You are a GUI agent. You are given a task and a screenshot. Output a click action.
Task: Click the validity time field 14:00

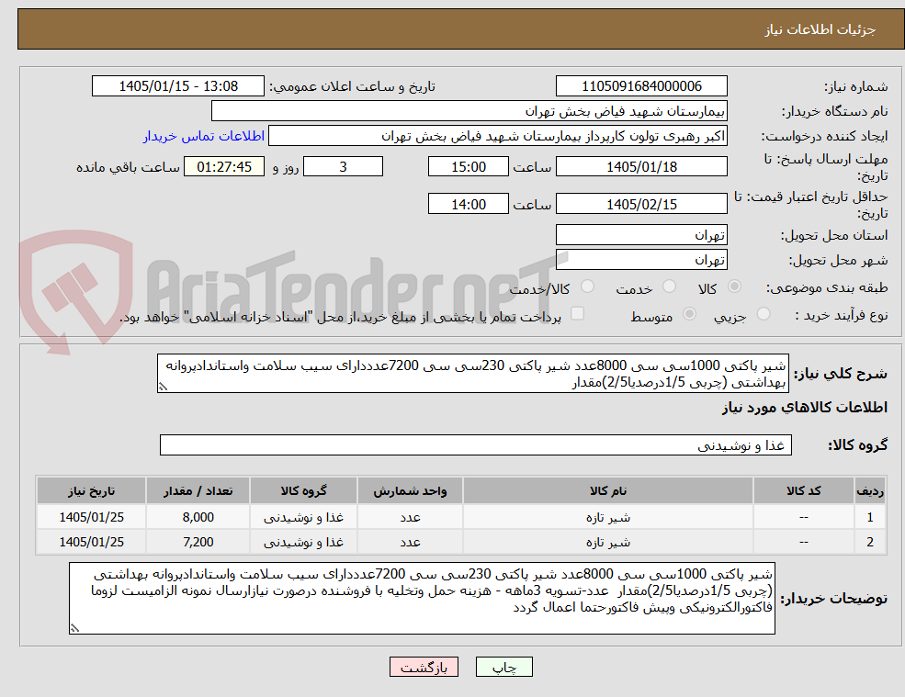[468, 204]
